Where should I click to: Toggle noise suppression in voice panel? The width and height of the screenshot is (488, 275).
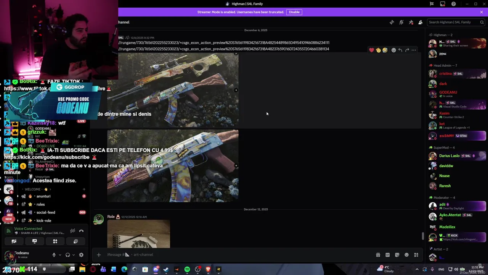coord(72,231)
